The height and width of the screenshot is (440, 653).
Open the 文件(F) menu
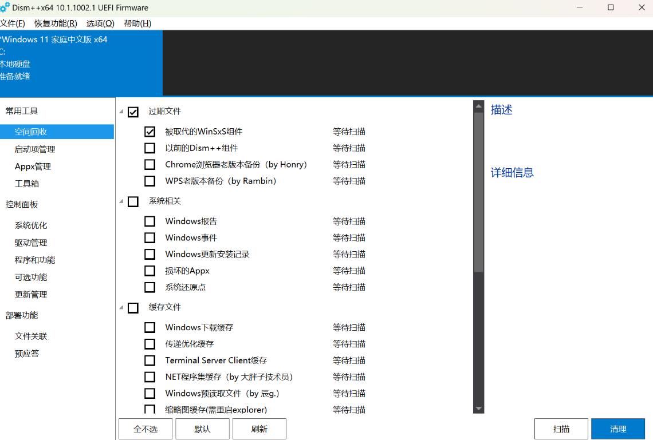point(13,23)
